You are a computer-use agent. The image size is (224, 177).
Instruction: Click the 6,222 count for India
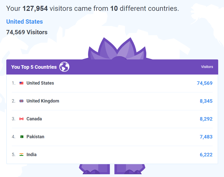[206, 154]
